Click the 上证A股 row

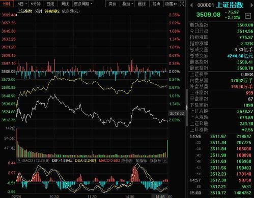pyautogui.click(x=221, y=111)
